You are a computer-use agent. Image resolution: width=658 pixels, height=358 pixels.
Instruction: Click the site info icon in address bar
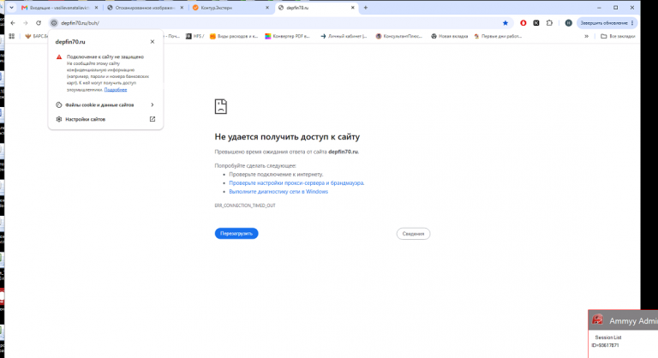(x=54, y=23)
